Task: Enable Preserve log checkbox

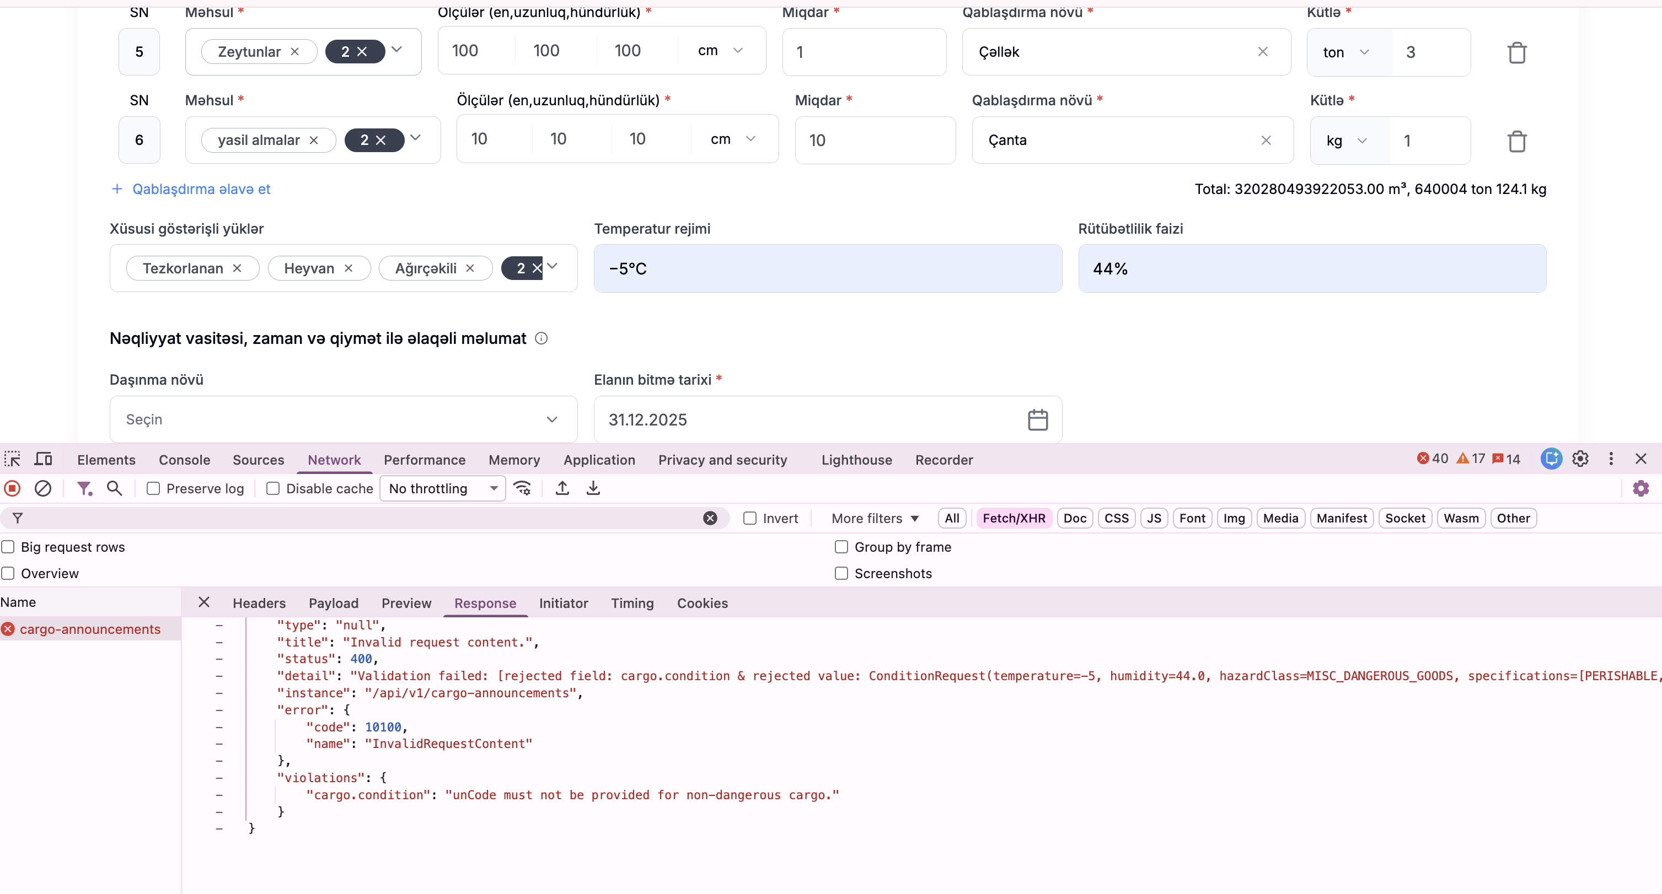Action: 153,488
